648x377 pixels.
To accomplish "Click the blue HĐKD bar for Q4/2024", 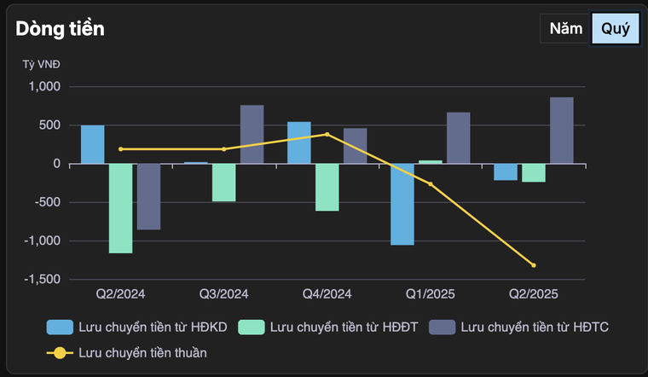I will tap(299, 142).
